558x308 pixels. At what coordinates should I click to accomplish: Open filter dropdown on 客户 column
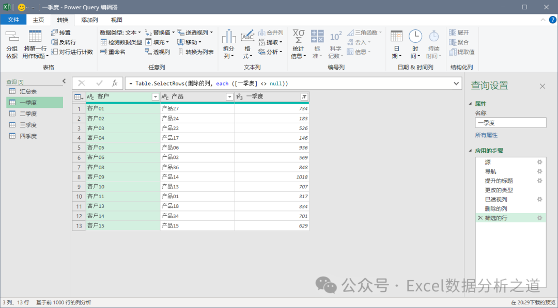[155, 96]
